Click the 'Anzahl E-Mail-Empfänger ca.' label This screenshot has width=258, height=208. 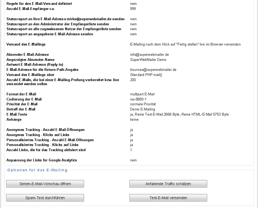pos(32,9)
